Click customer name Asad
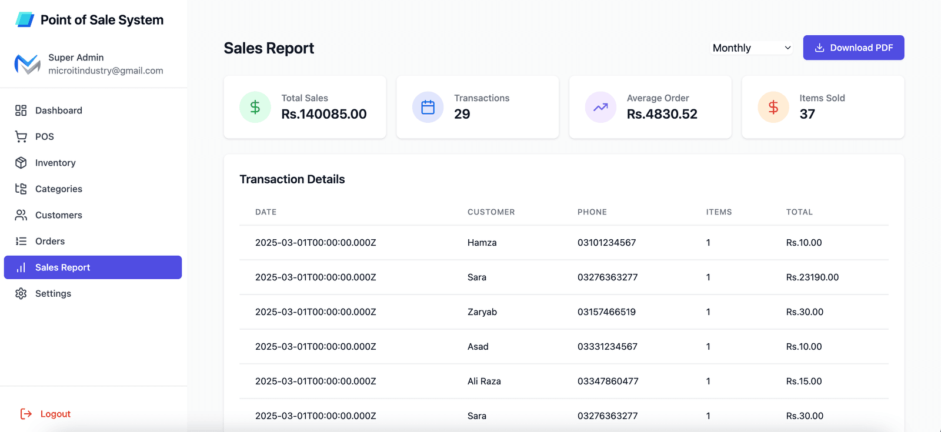Screen dimensions: 941x432 478,347
